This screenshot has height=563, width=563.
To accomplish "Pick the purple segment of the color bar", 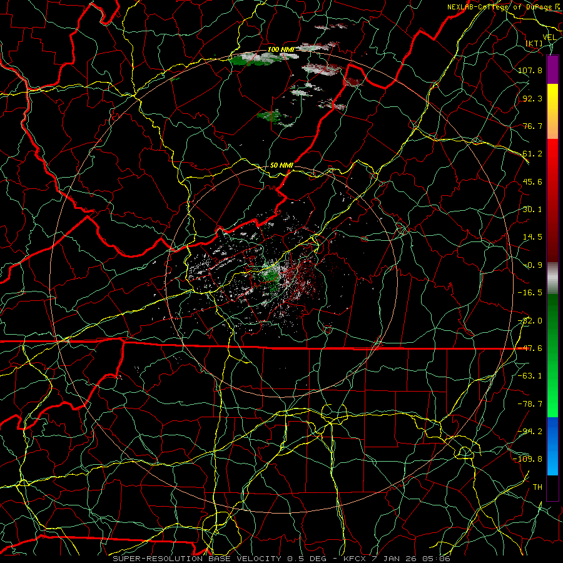I will (552, 69).
